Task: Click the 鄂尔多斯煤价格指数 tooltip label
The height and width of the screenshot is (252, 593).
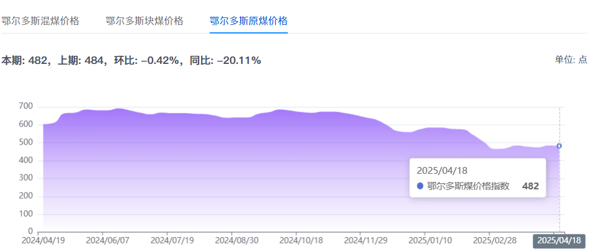Action: [468, 186]
